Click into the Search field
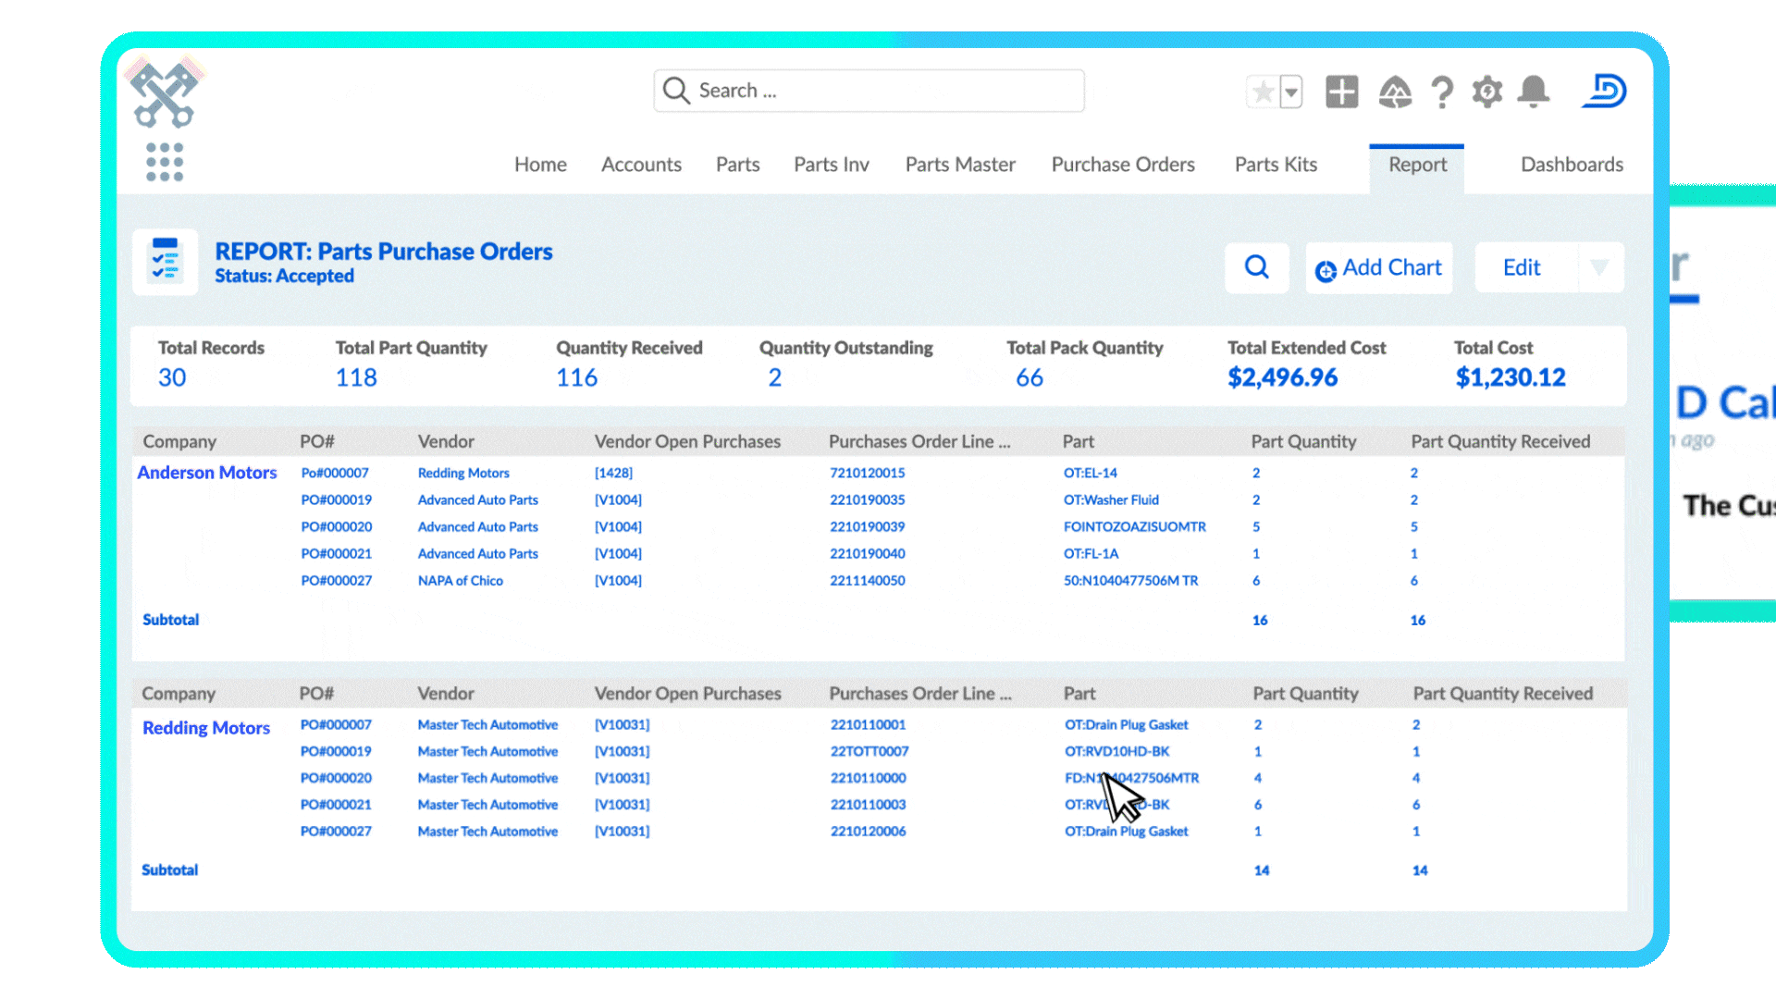 869,91
